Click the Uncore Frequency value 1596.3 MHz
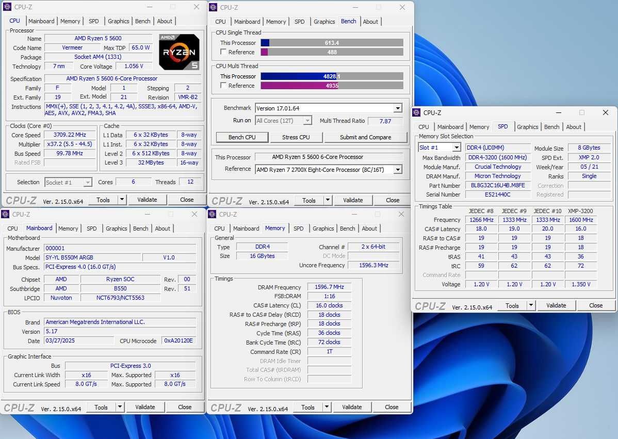The image size is (618, 439). [x=373, y=265]
